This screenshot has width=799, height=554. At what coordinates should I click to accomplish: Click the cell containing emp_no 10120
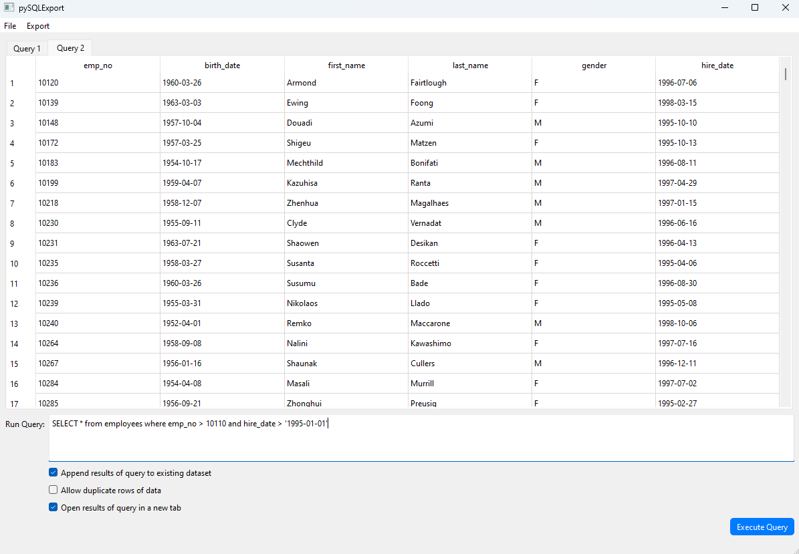pos(98,83)
